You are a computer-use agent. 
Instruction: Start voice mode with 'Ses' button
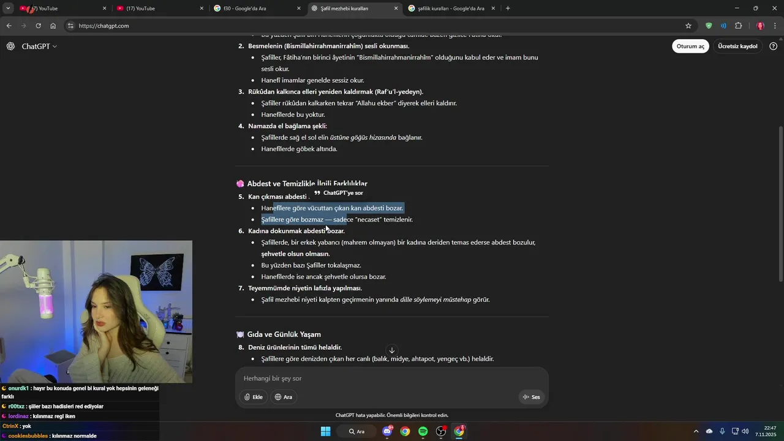531,397
